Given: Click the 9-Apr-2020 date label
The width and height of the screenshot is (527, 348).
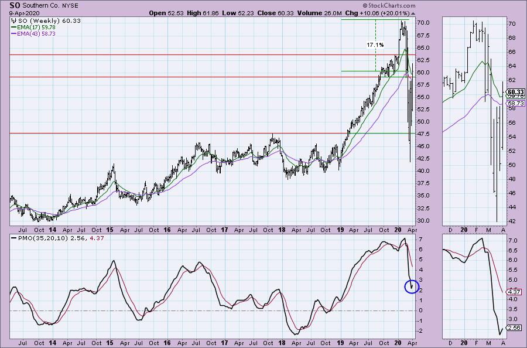Looking at the screenshot, I should (25, 13).
